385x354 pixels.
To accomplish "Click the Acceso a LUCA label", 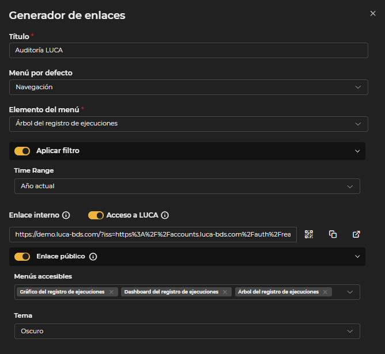I will [x=133, y=215].
